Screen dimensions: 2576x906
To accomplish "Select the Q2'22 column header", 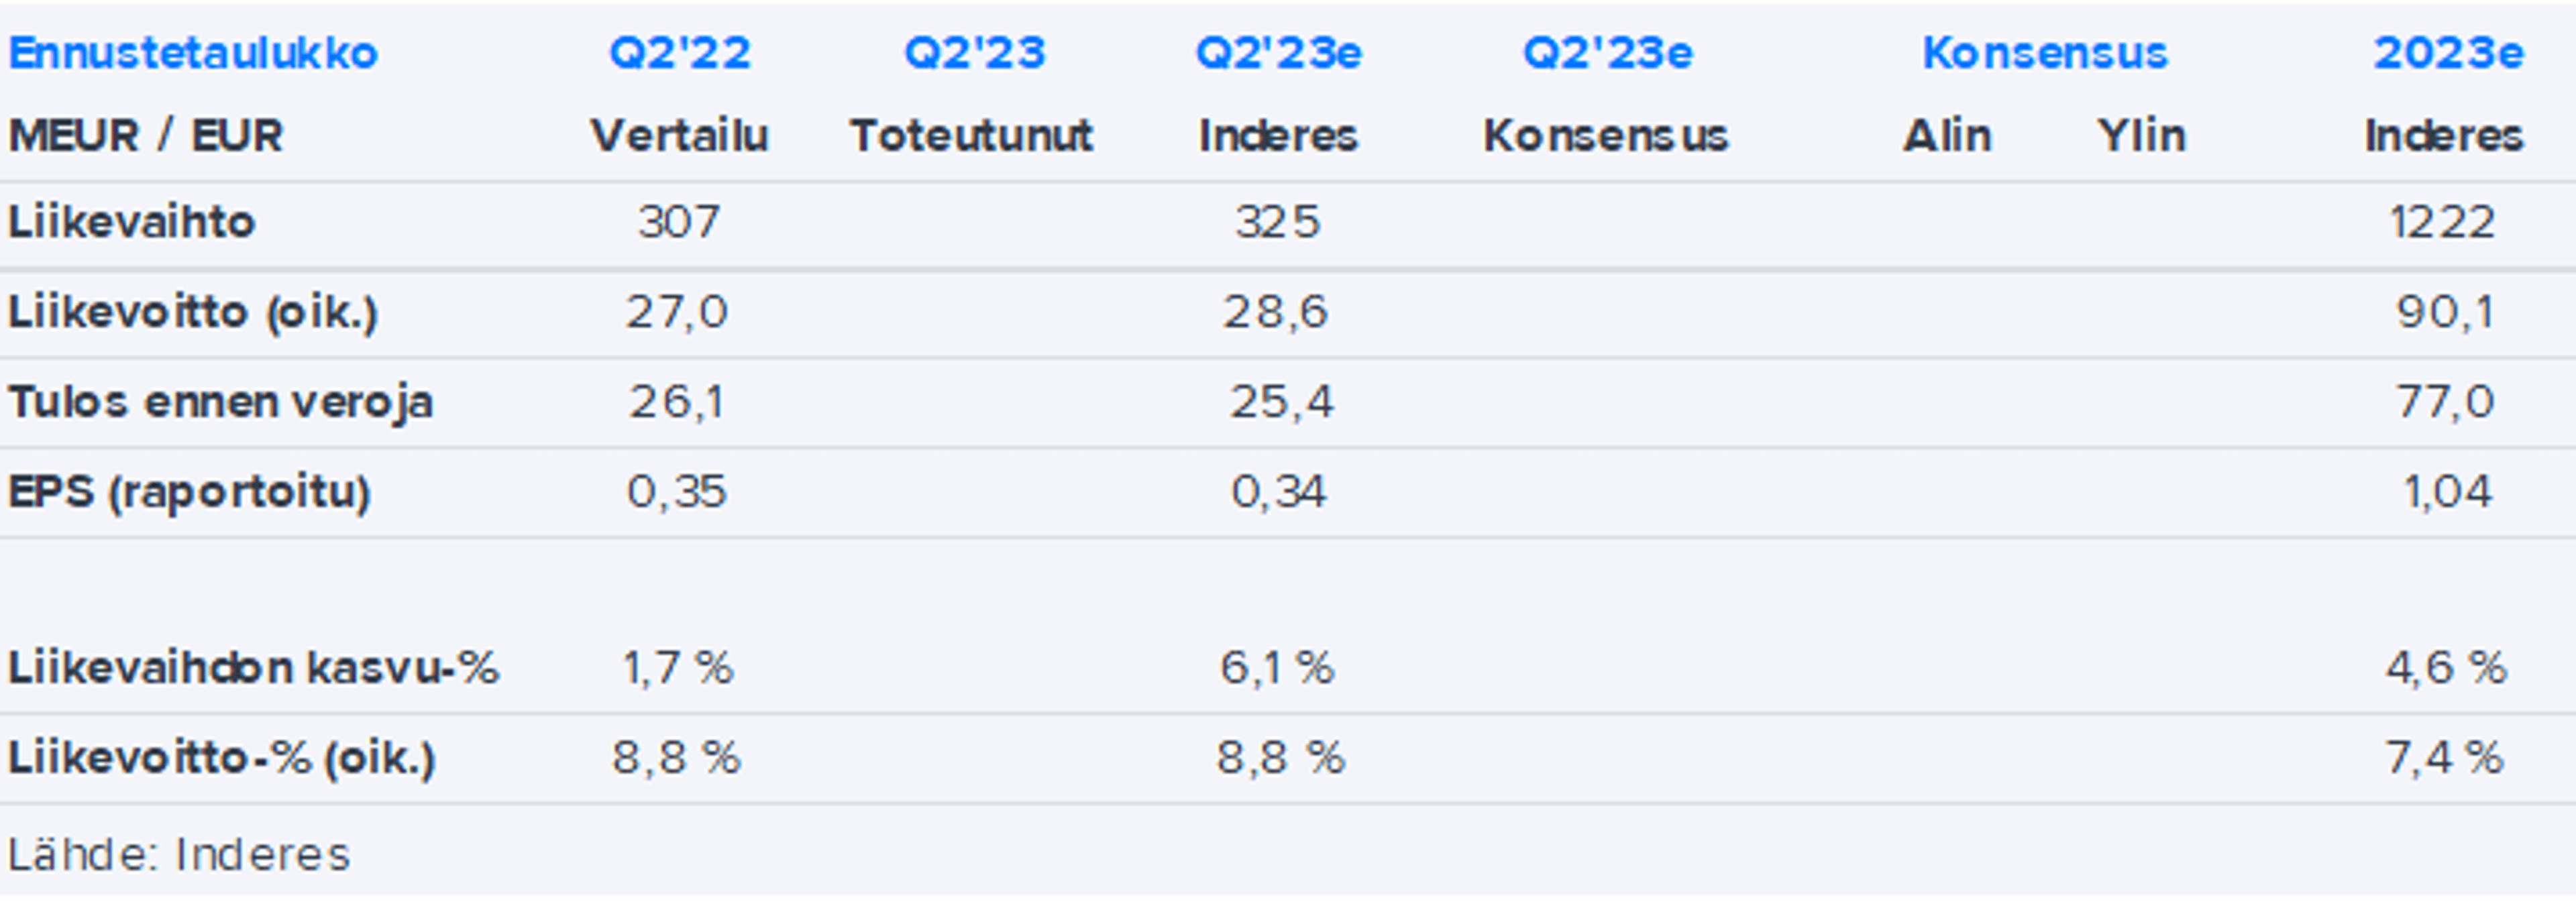I will [x=680, y=53].
